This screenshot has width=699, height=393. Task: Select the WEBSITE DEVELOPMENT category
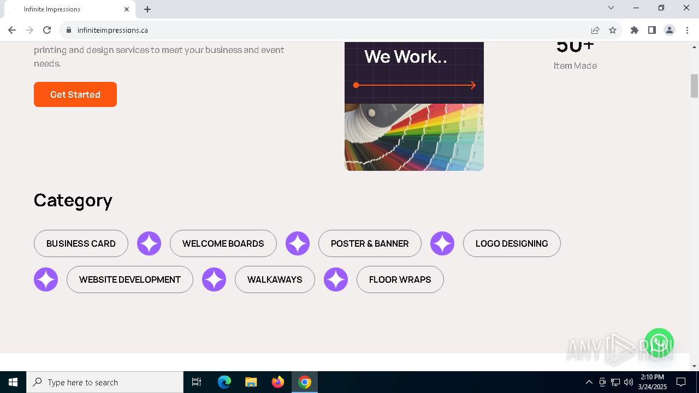(x=130, y=279)
